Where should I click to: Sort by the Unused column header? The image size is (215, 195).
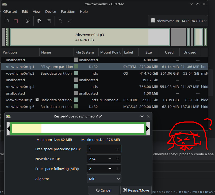pos(190,52)
